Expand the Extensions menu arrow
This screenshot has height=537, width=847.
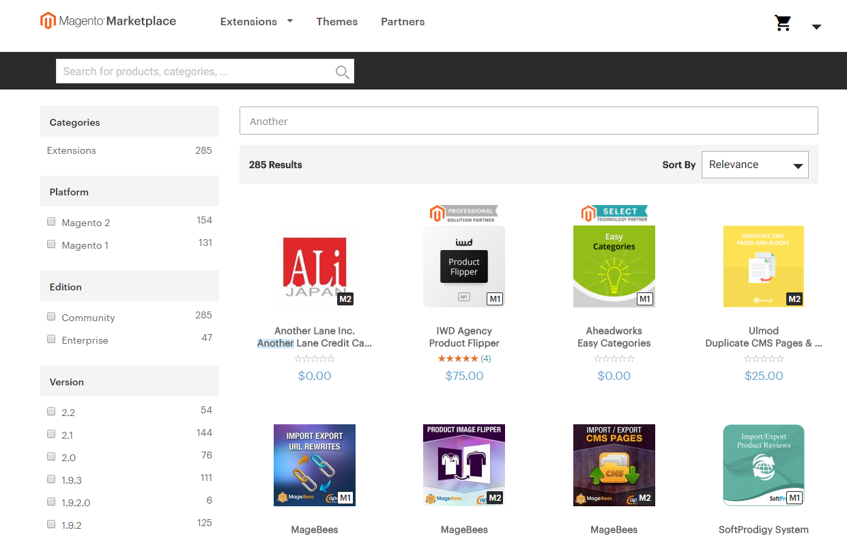[290, 21]
